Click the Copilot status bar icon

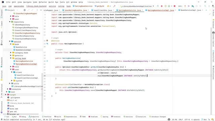[x=169, y=120]
